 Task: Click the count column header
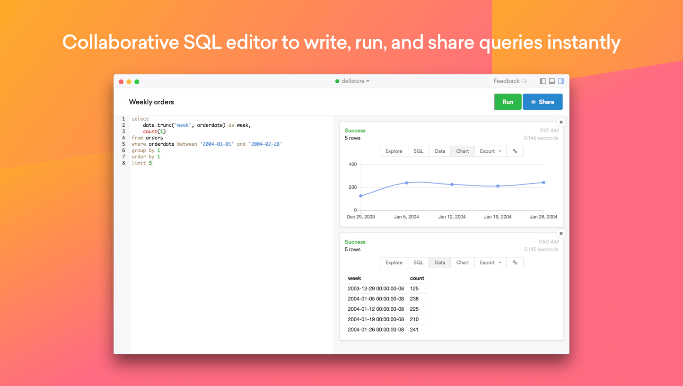pos(417,278)
